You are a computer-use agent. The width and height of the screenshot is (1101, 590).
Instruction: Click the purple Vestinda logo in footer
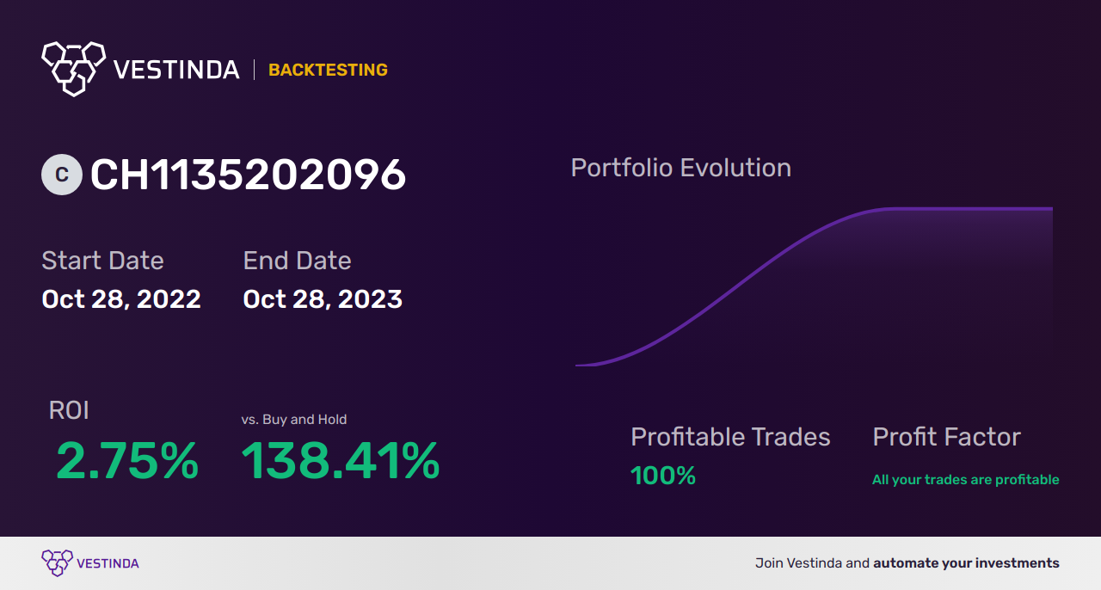tap(90, 563)
